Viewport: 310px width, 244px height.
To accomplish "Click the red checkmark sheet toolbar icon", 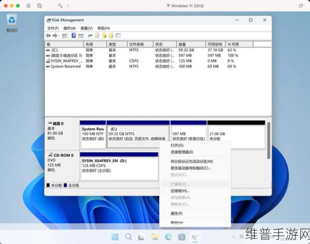I will [x=97, y=36].
